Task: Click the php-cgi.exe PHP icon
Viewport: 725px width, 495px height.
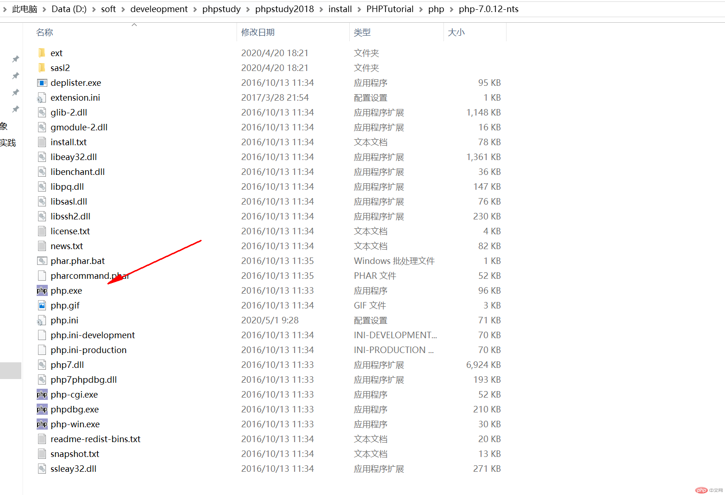Action: pos(42,394)
